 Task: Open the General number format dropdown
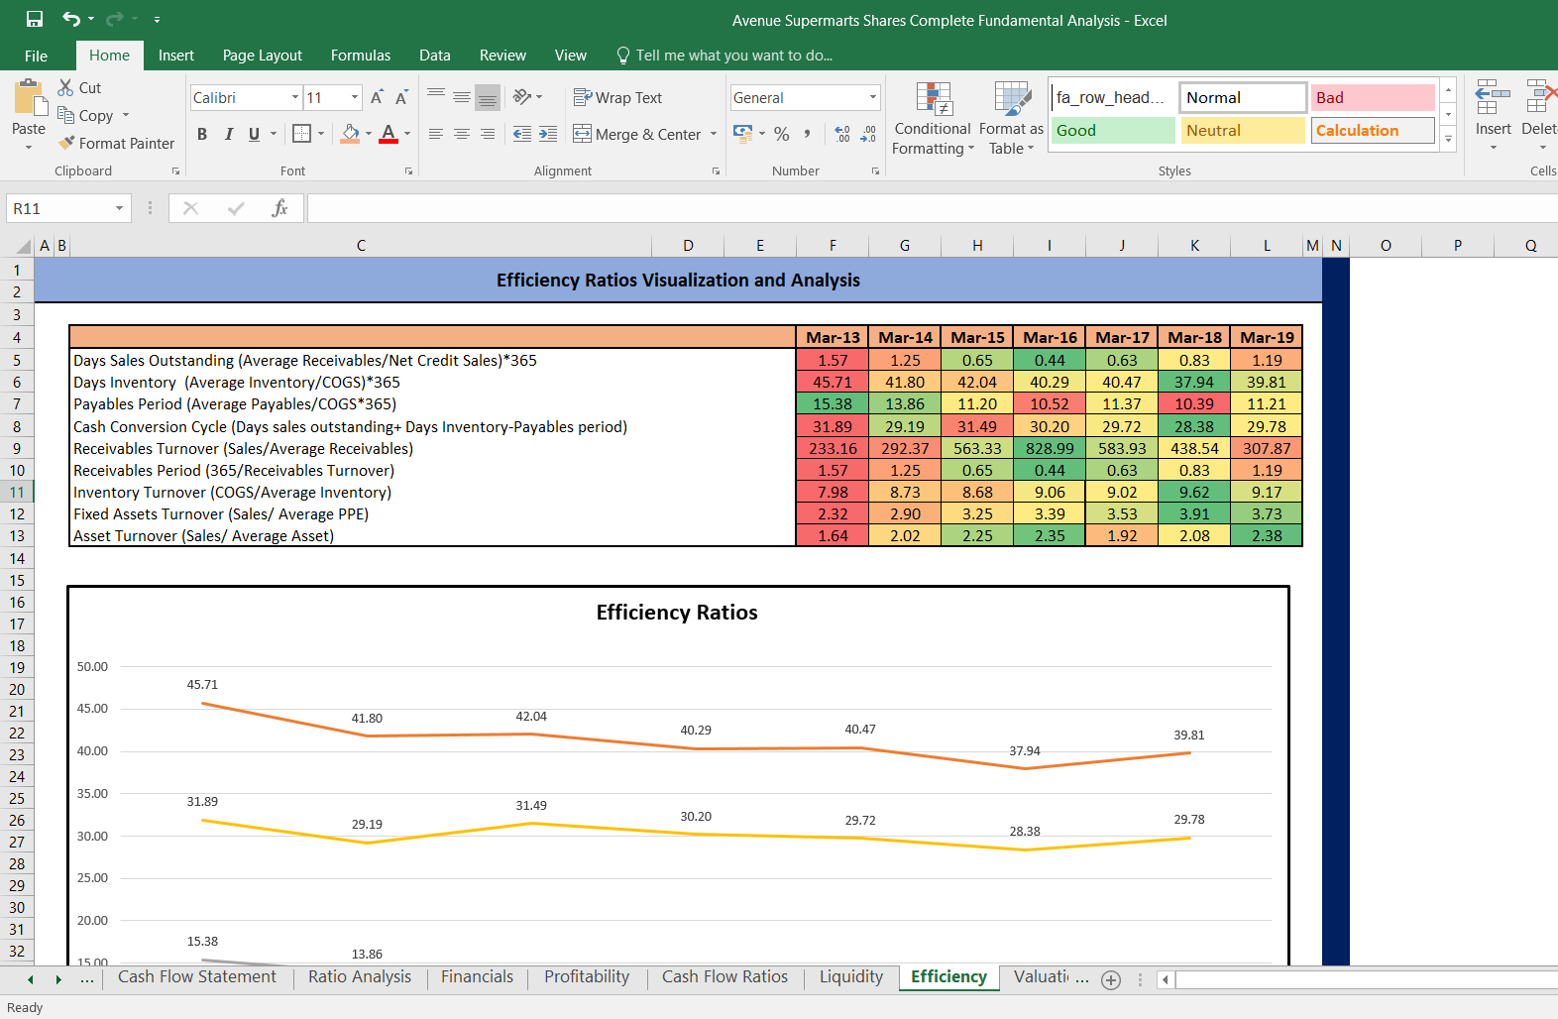coord(873,97)
